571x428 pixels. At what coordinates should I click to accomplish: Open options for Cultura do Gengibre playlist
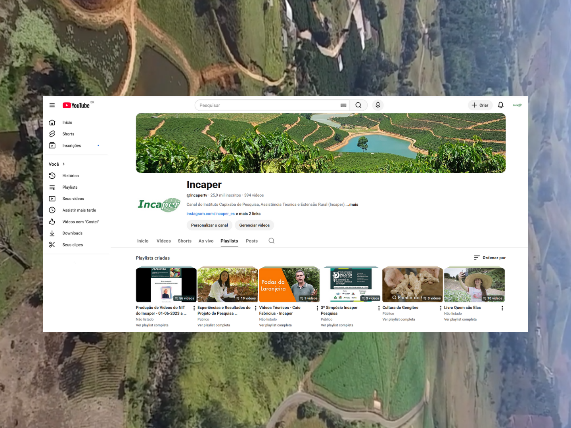click(x=441, y=308)
